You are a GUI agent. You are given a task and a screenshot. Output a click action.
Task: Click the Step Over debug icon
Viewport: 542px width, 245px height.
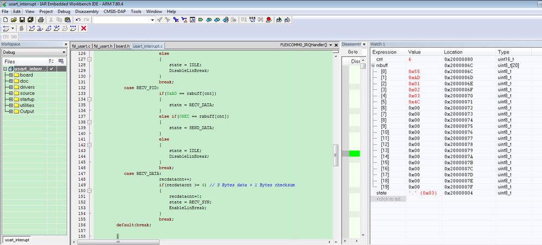pos(31,29)
